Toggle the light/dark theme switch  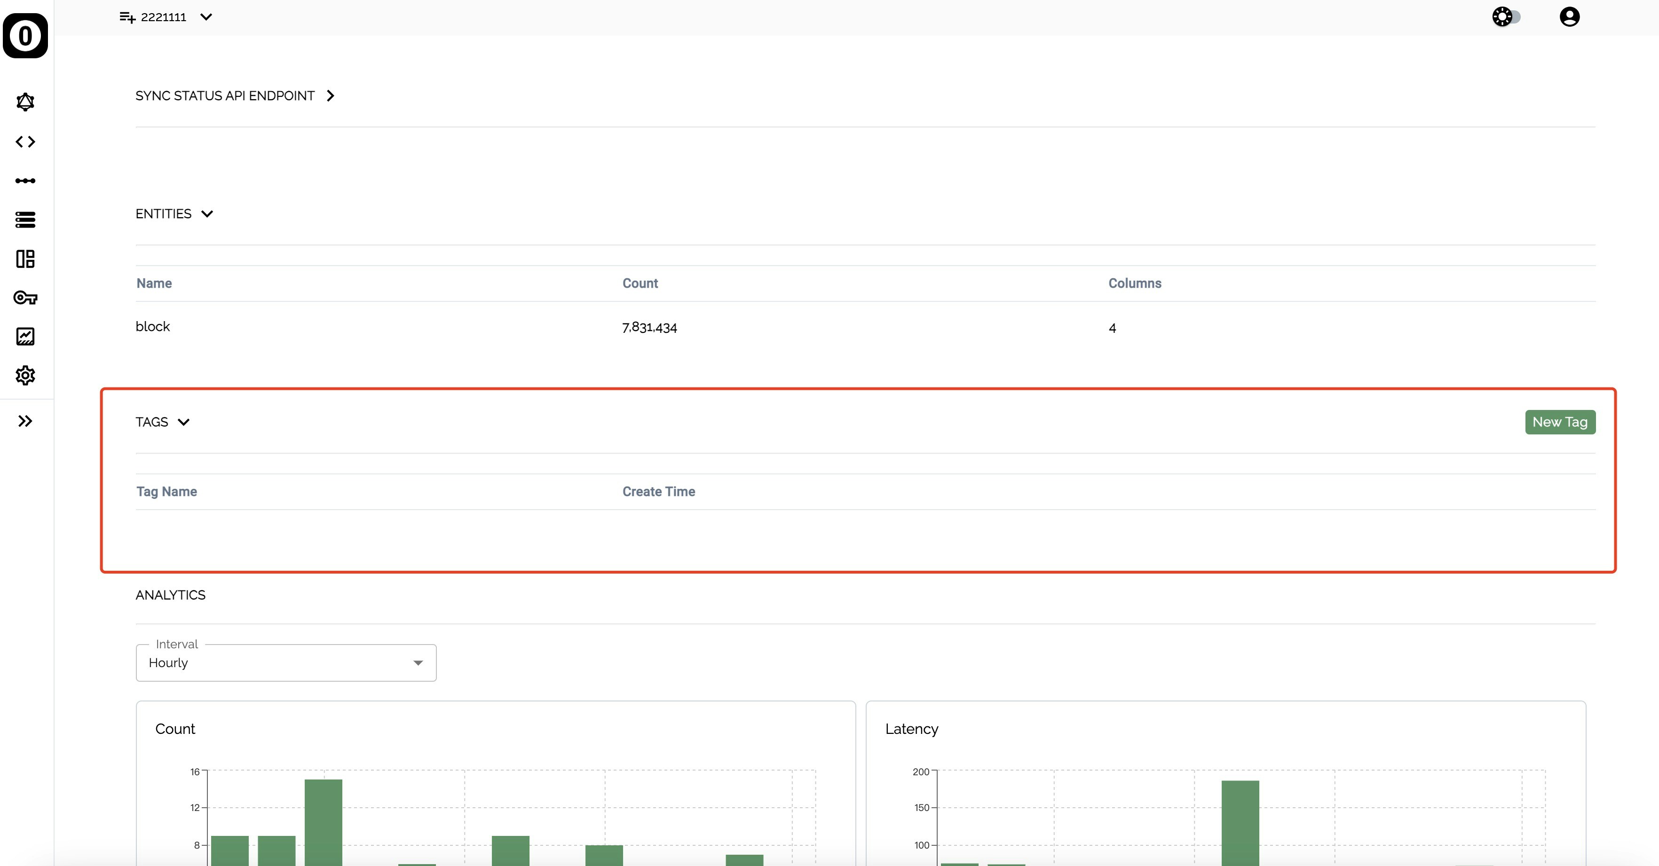(1506, 17)
